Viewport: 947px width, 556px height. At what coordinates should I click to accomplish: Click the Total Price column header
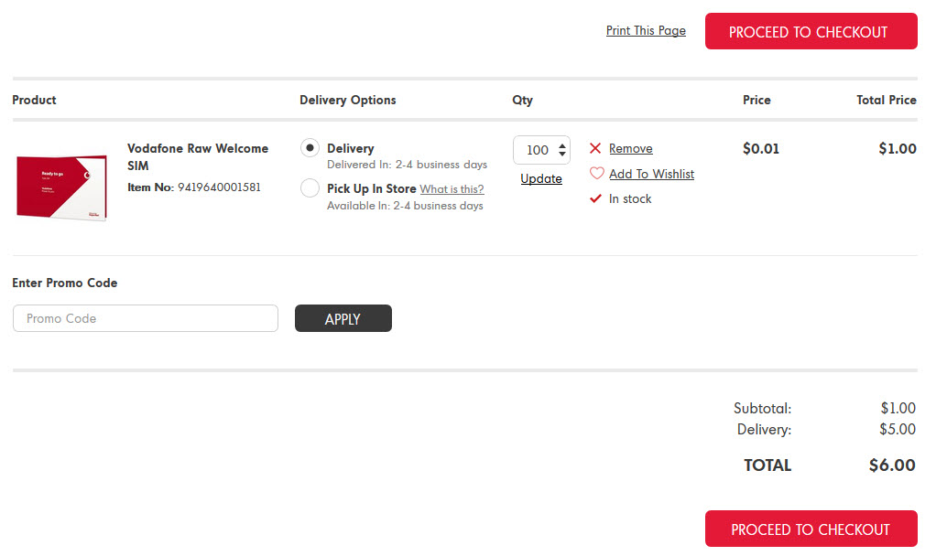coord(887,100)
